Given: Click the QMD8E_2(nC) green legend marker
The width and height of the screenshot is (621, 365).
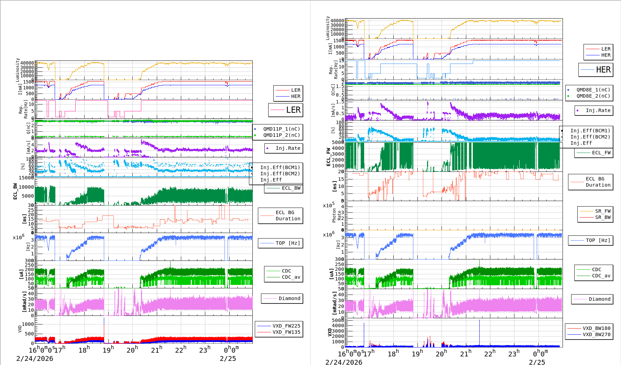Looking at the screenshot, I should (568, 96).
